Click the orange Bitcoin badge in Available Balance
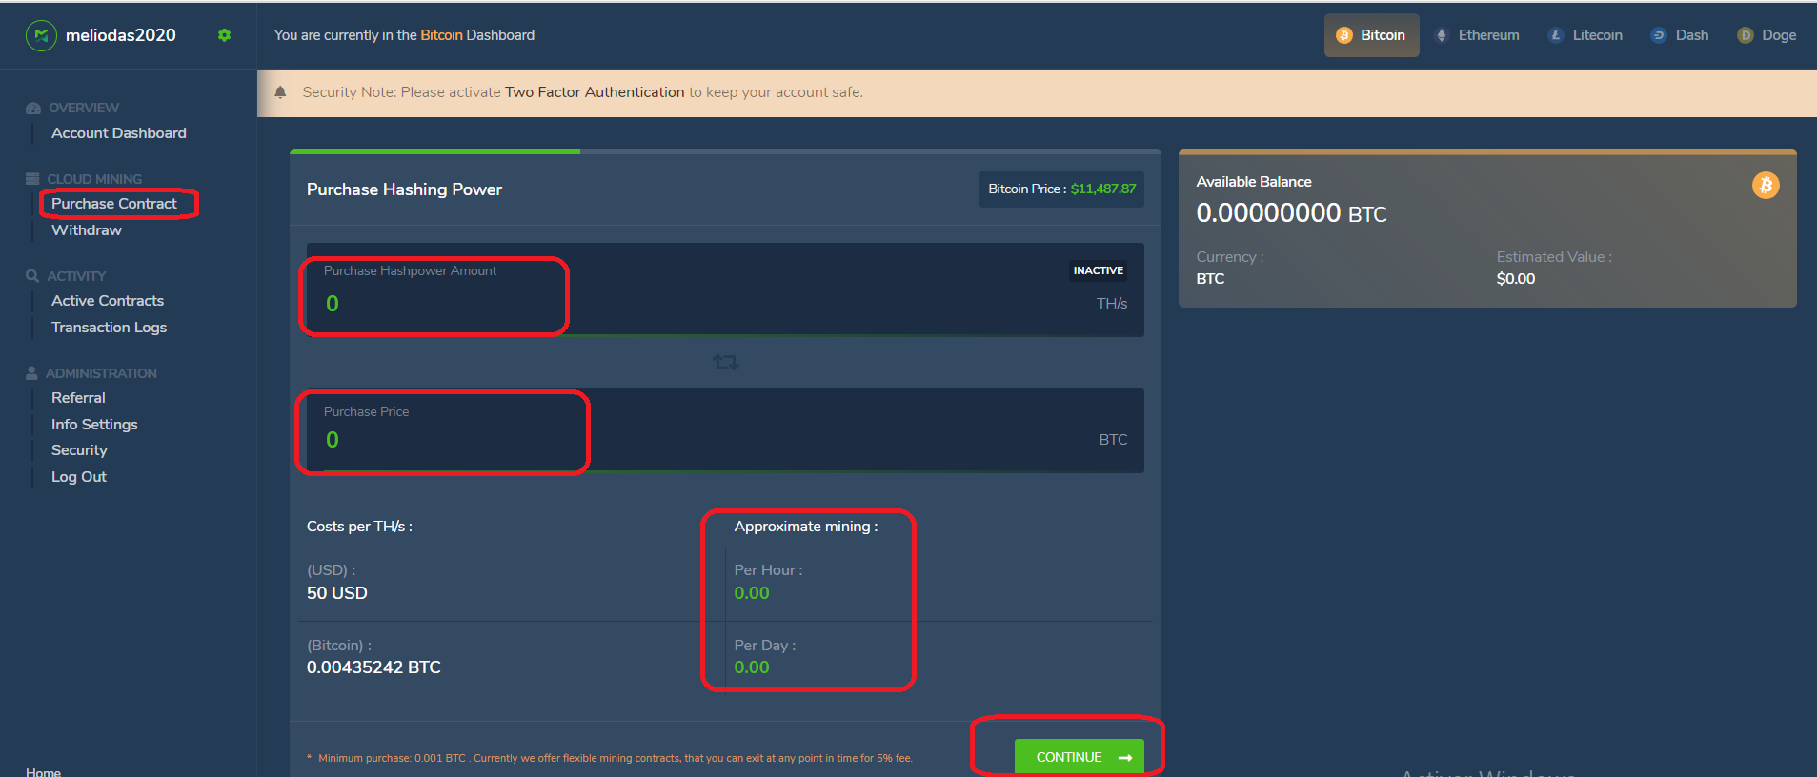Image resolution: width=1817 pixels, height=777 pixels. point(1766,185)
